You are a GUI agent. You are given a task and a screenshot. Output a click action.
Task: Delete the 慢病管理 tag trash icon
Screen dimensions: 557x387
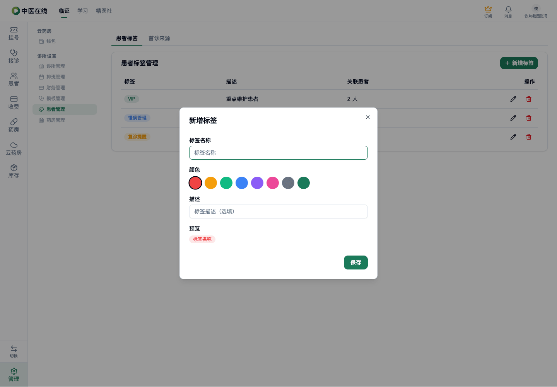pos(529,118)
